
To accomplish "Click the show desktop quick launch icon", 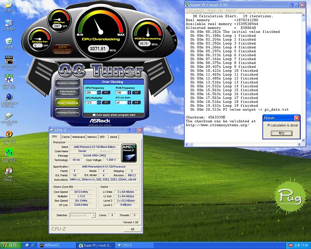I will pyautogui.click(x=27, y=245).
